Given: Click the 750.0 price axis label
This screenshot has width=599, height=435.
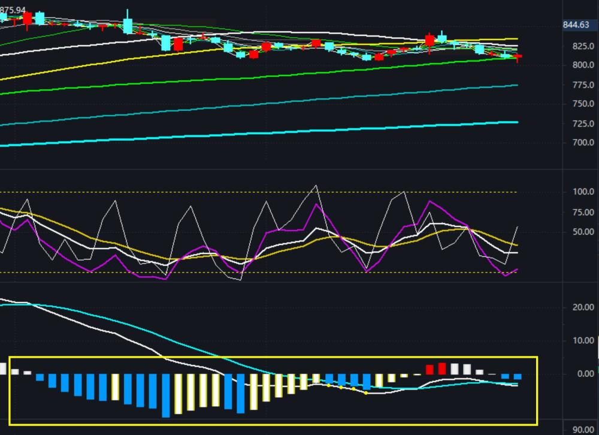Looking at the screenshot, I should [x=583, y=104].
